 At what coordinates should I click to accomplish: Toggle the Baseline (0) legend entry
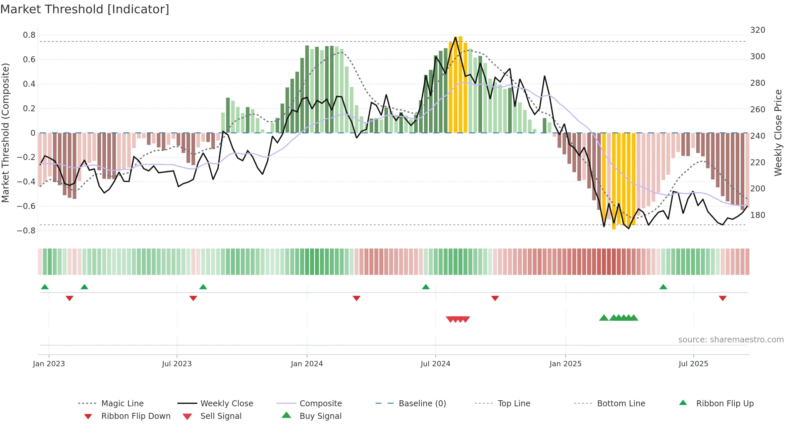pyautogui.click(x=411, y=403)
